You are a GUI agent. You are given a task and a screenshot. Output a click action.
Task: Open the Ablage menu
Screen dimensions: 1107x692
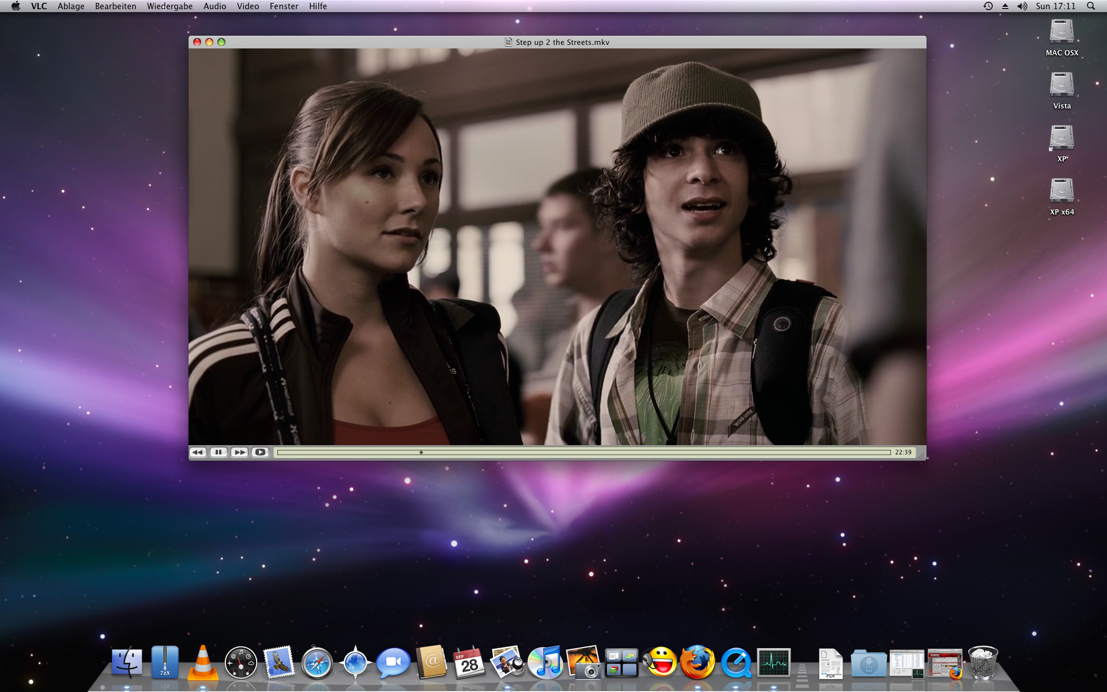(71, 6)
